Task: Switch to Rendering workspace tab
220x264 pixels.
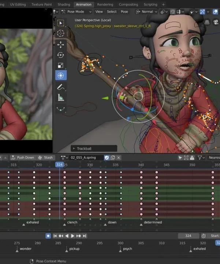Action: pos(105,4)
